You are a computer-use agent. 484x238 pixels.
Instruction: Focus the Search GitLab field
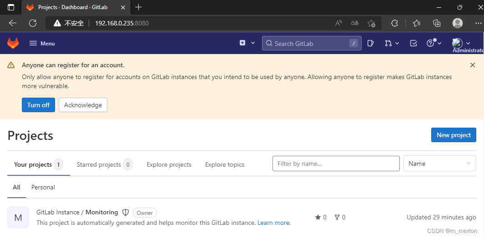(x=312, y=43)
